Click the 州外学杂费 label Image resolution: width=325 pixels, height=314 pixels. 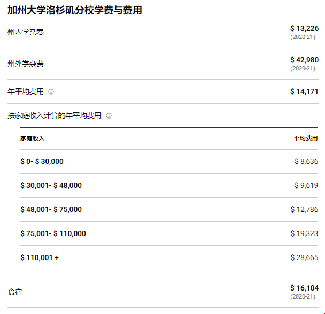pos(26,64)
